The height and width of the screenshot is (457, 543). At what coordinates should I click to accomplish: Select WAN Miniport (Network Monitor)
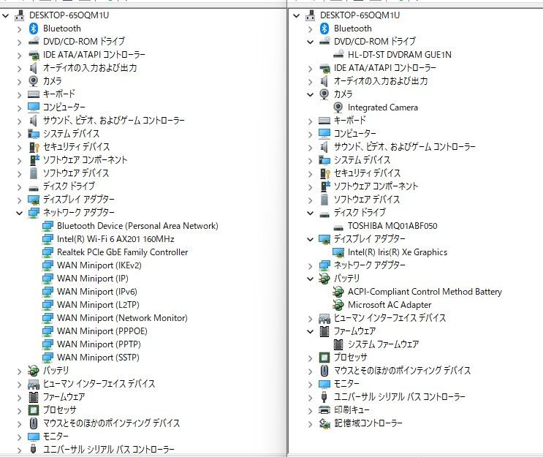click(122, 318)
